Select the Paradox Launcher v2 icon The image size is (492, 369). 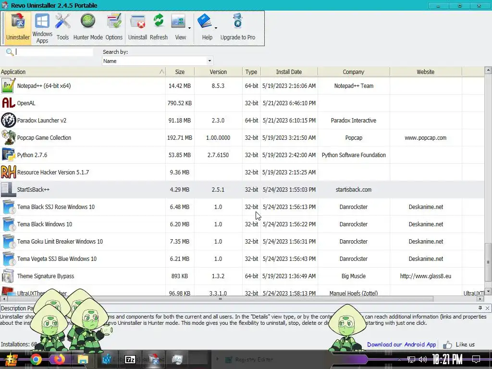pyautogui.click(x=8, y=120)
